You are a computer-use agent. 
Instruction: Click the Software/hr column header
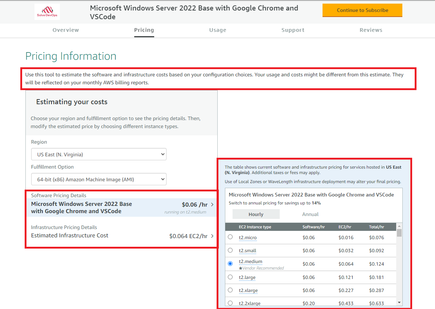313,227
